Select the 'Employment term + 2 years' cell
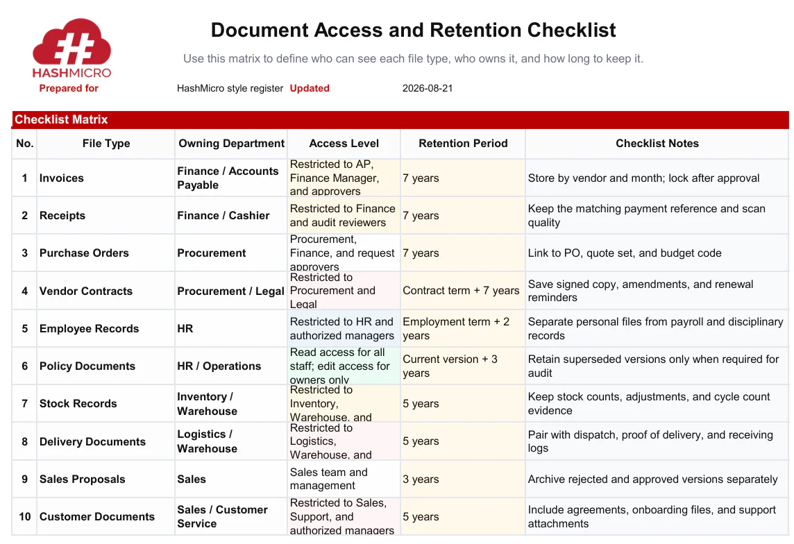Viewport: 794px width, 544px height. (463, 328)
